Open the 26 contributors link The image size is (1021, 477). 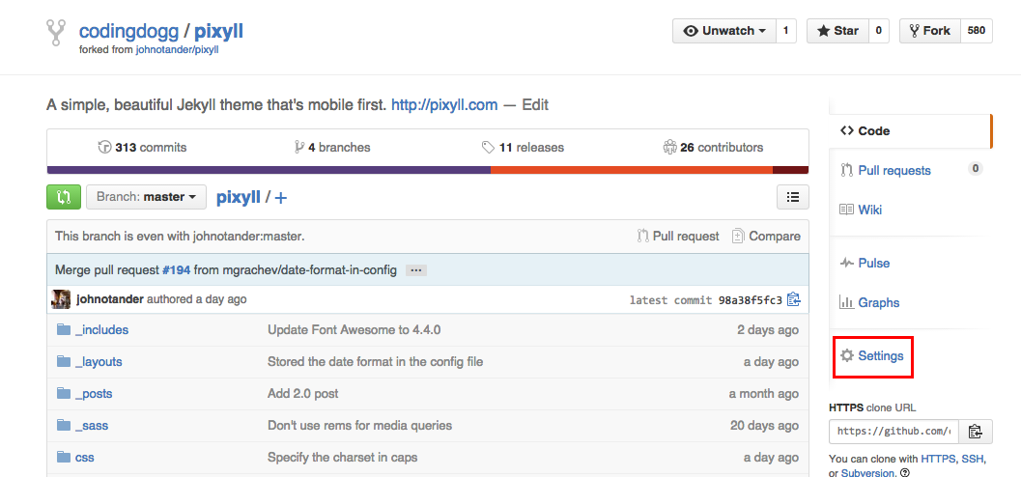(713, 147)
